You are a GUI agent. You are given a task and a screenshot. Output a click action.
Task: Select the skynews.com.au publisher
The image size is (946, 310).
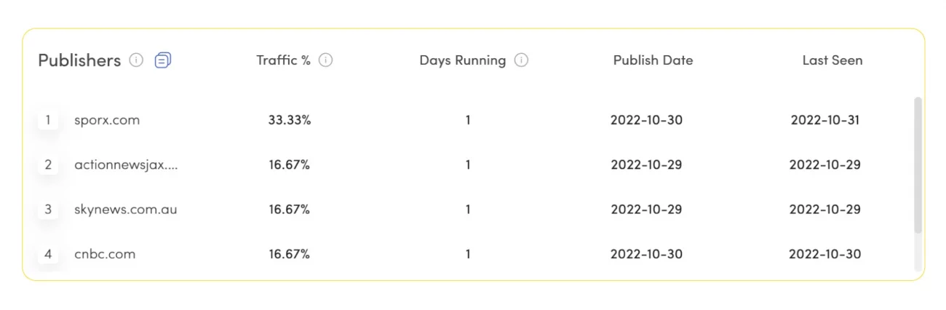(x=125, y=210)
